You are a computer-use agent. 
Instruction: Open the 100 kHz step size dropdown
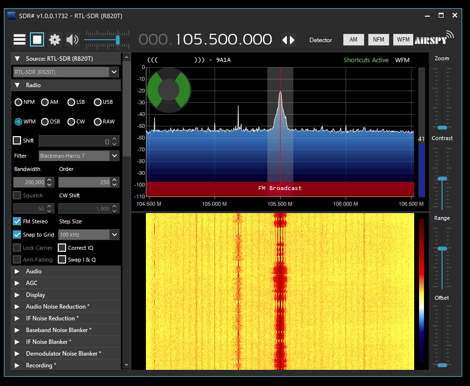point(114,235)
